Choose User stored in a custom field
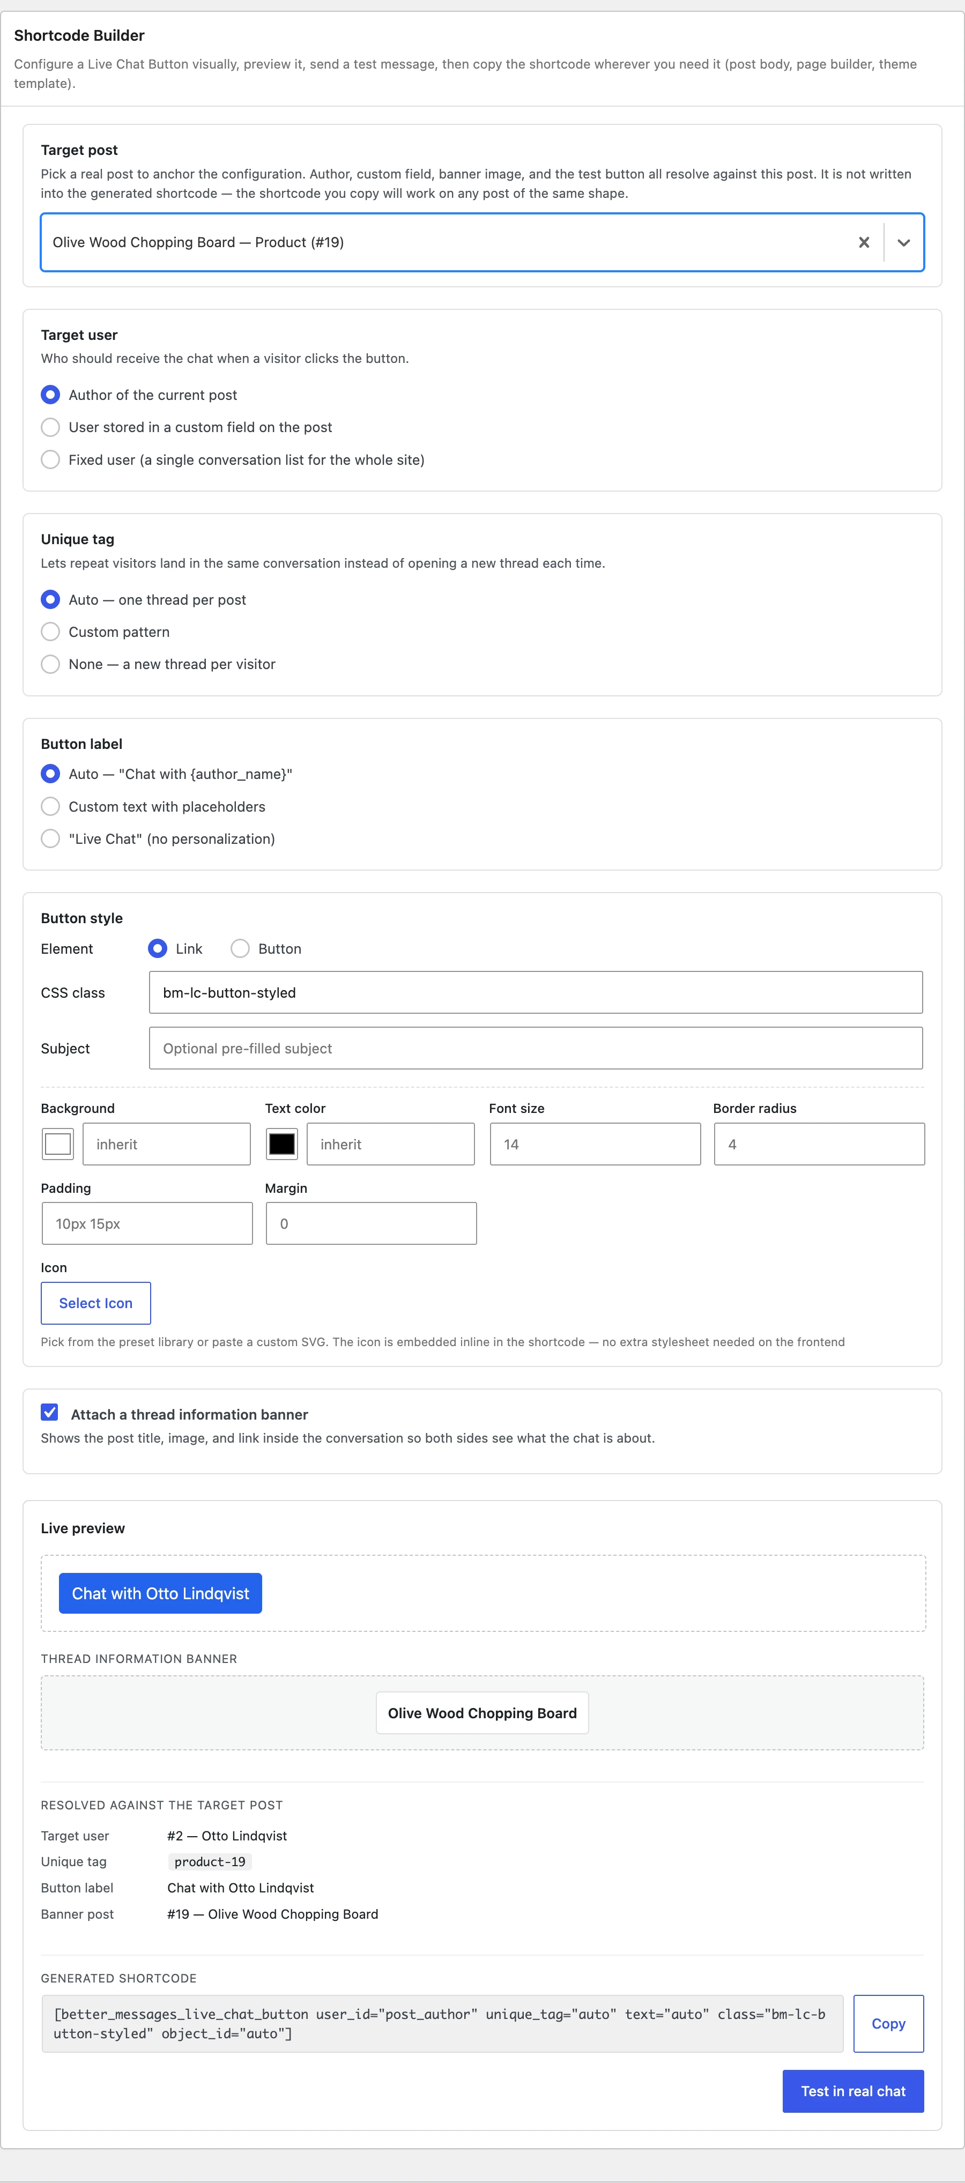The height and width of the screenshot is (2183, 965). pyautogui.click(x=51, y=427)
